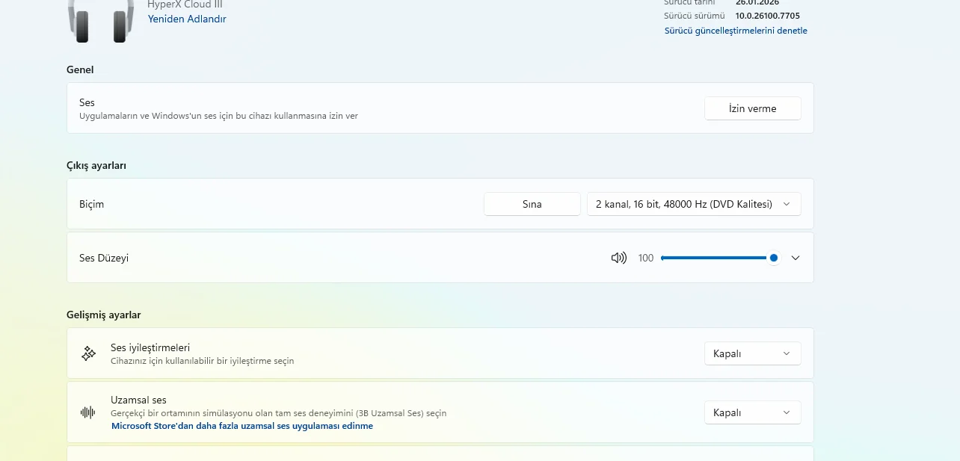Click the Ses allow-device description text
This screenshot has height=461, width=960.
pyautogui.click(x=218, y=116)
